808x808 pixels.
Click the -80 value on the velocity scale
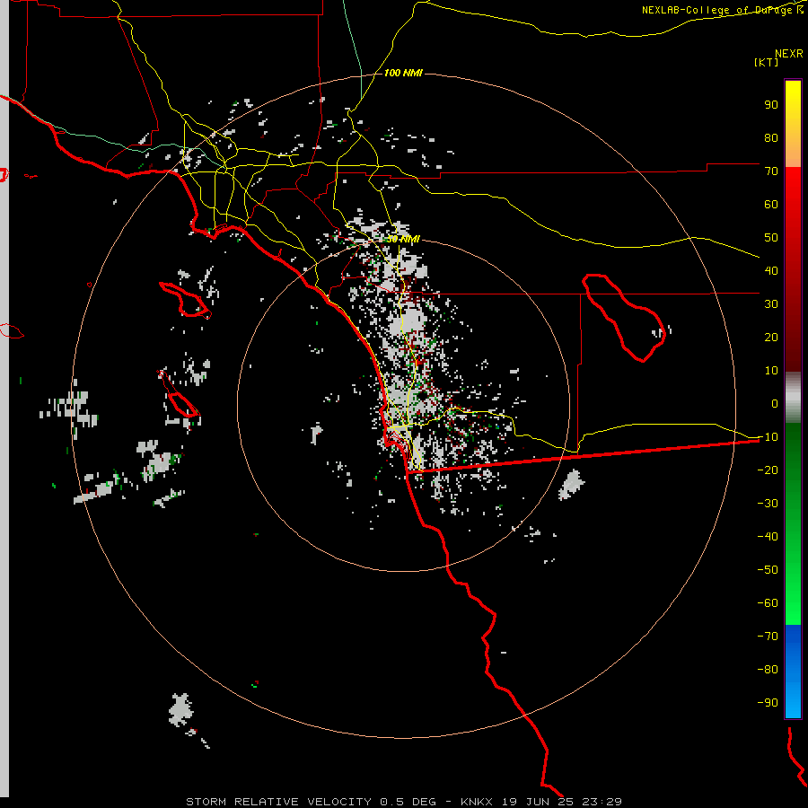coord(768,670)
